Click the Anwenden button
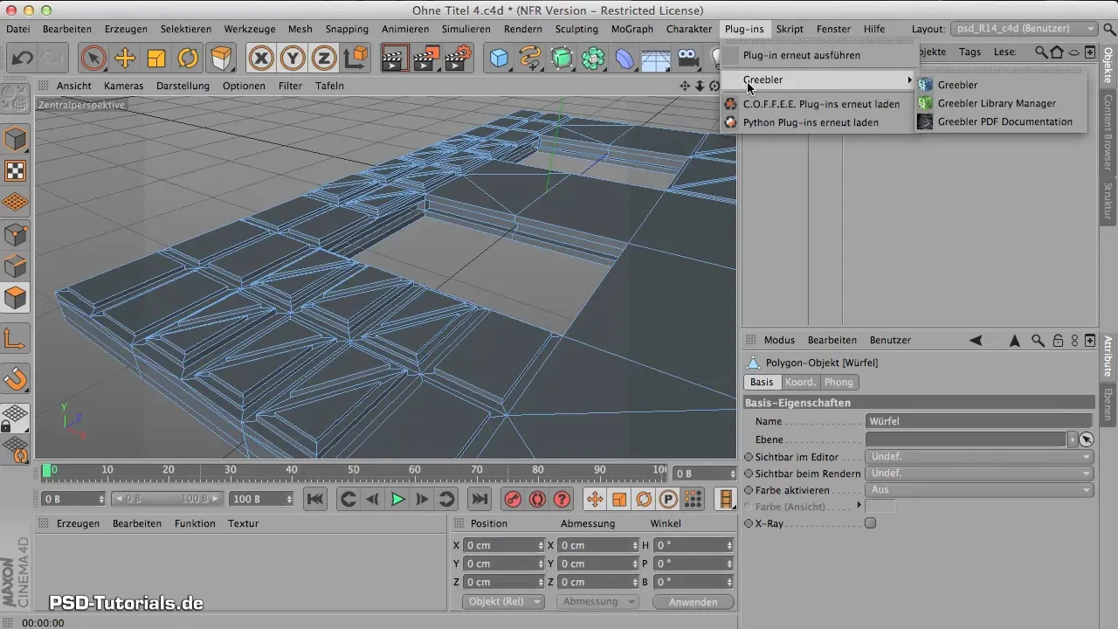The height and width of the screenshot is (629, 1118). tap(692, 602)
